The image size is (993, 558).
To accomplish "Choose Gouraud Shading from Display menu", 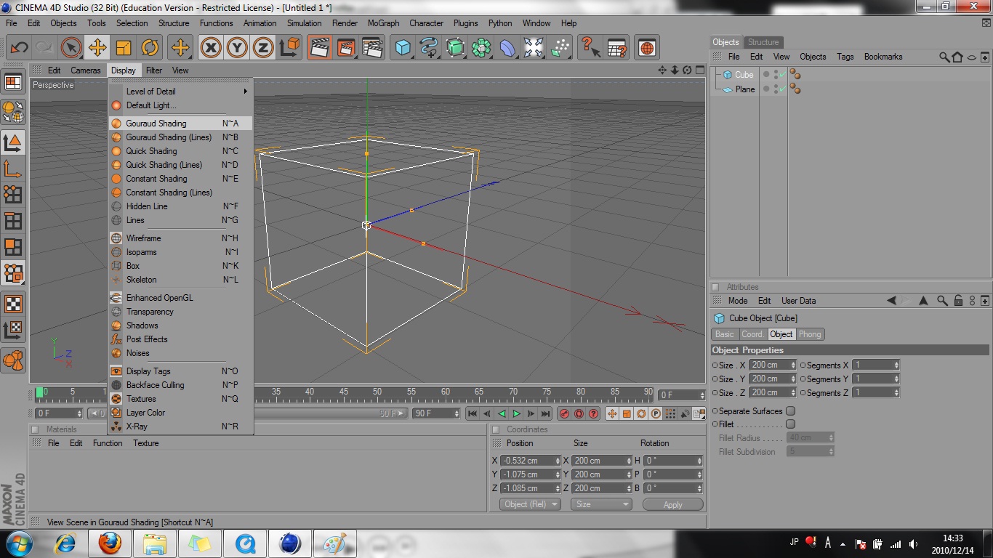I will click(180, 124).
